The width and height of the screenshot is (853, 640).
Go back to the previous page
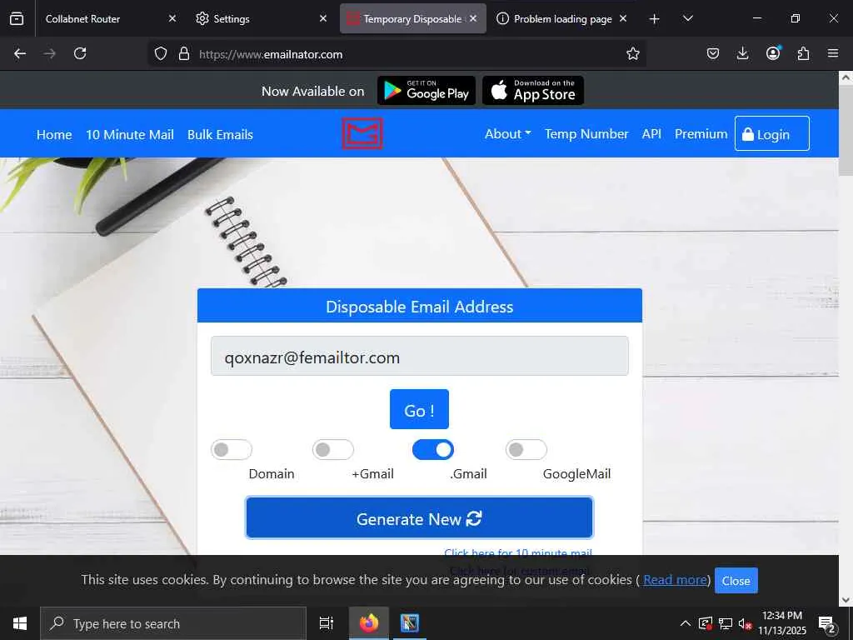click(20, 53)
